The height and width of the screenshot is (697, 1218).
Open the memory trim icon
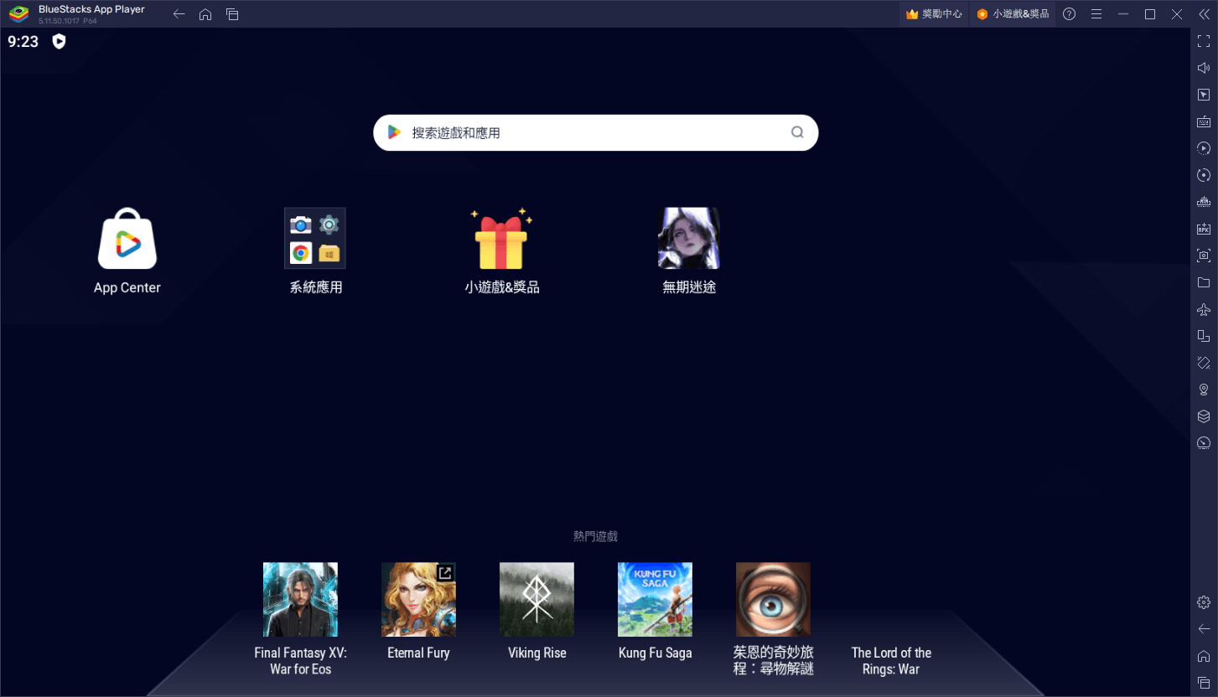point(1204,202)
